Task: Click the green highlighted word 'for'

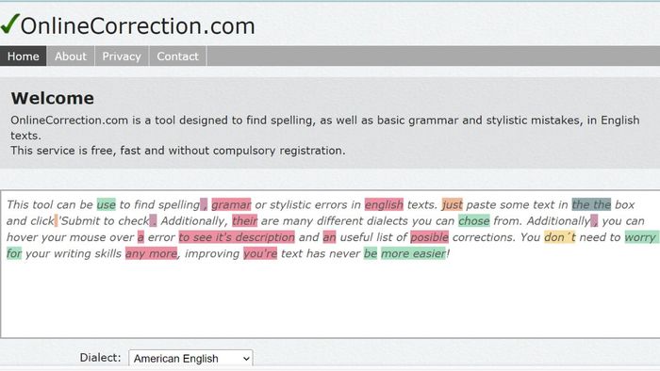Action: pyautogui.click(x=14, y=254)
